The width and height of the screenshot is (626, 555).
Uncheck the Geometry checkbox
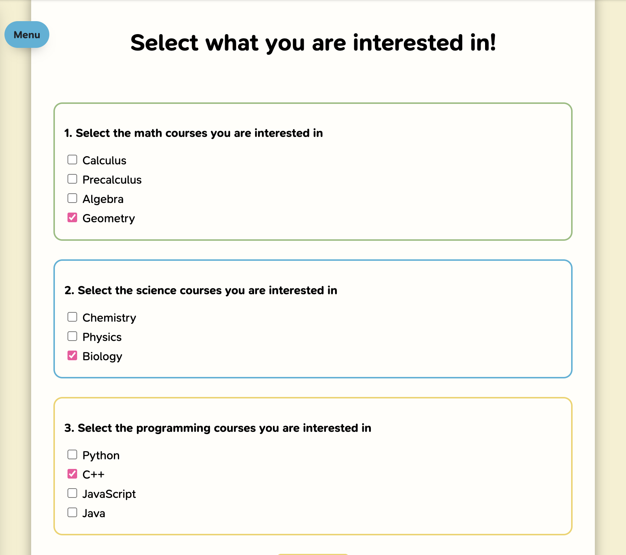[72, 217]
